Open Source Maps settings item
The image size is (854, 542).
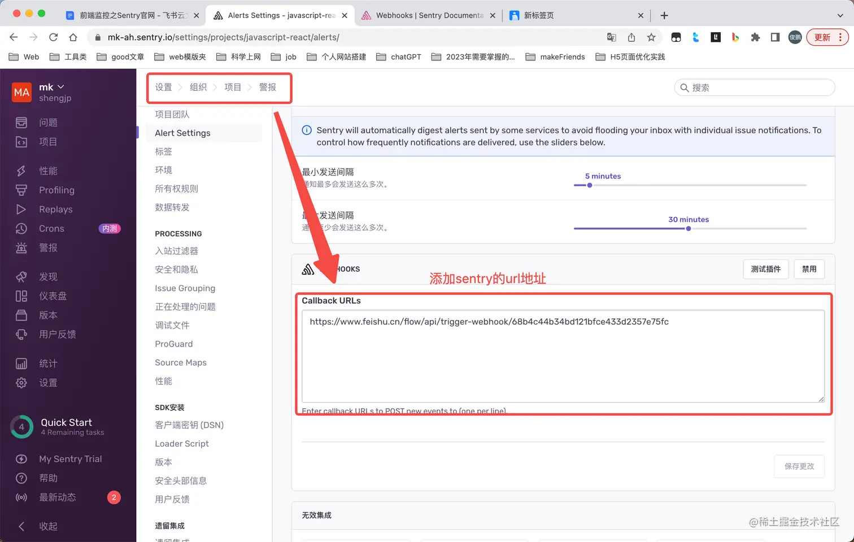(x=181, y=362)
